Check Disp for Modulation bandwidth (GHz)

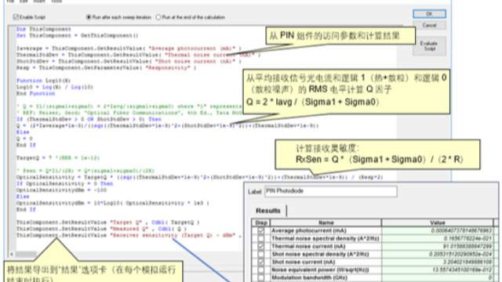click(261, 277)
